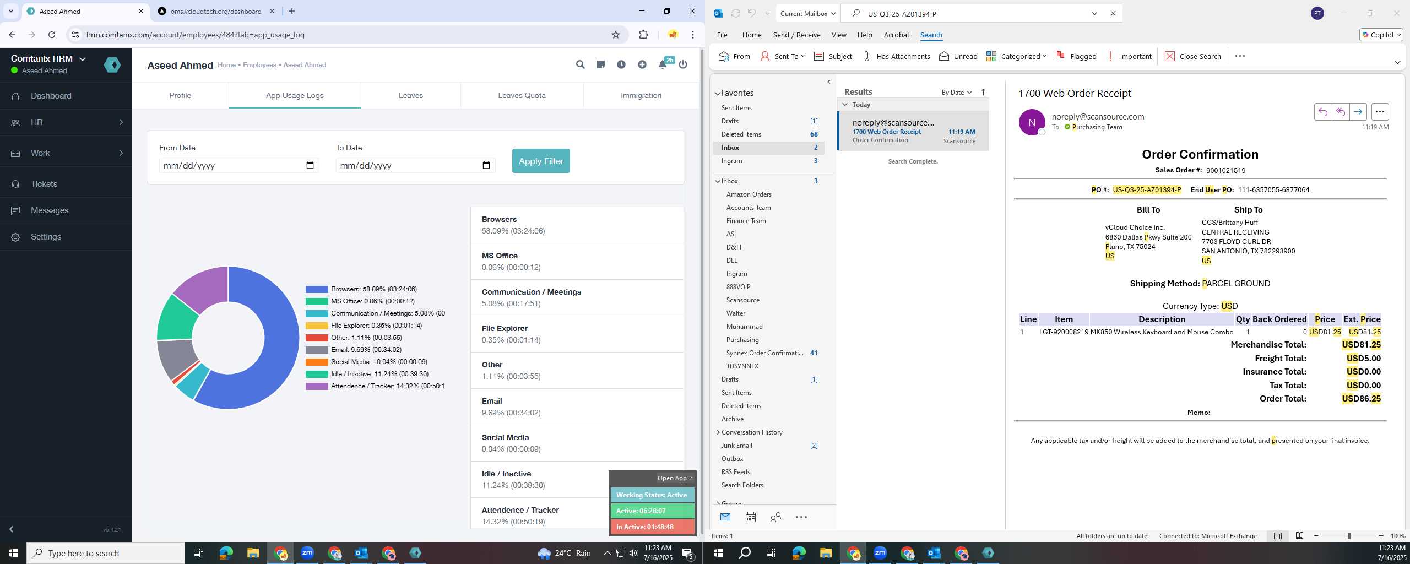Reload the HRM page in Chrome

coord(52,35)
